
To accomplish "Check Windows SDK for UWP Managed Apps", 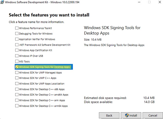I will 17,73.
